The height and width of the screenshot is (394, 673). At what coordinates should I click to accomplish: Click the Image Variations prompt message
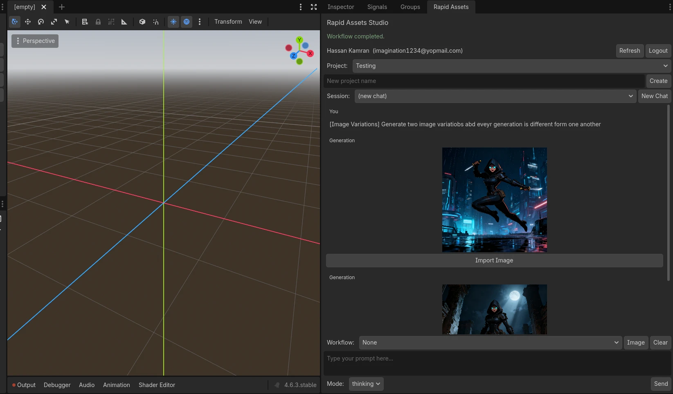465,124
